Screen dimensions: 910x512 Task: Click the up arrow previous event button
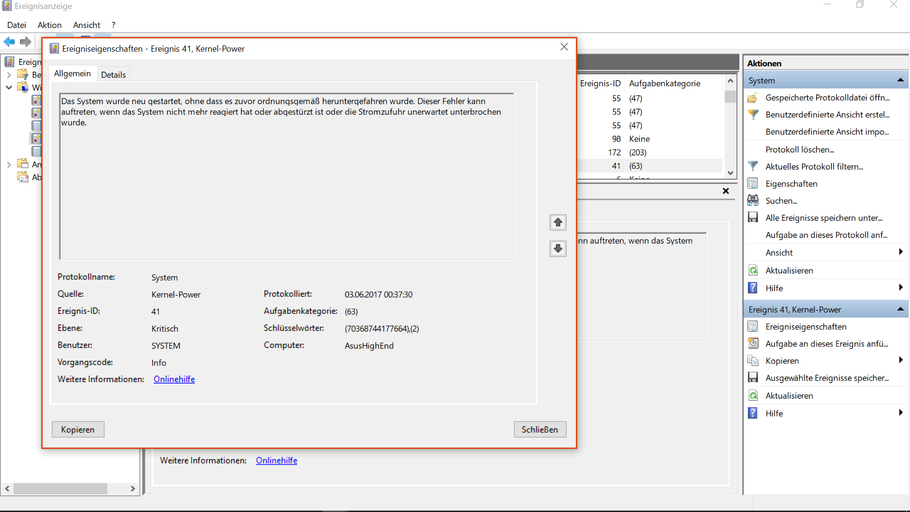point(558,222)
